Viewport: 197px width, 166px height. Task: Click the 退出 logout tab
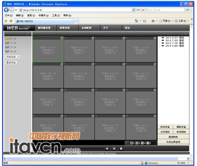click(x=127, y=28)
